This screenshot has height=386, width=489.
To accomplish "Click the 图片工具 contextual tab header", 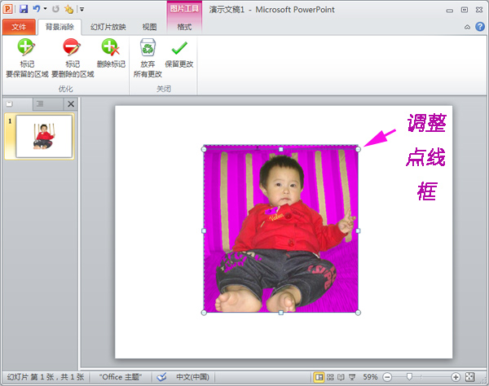I will [x=184, y=9].
